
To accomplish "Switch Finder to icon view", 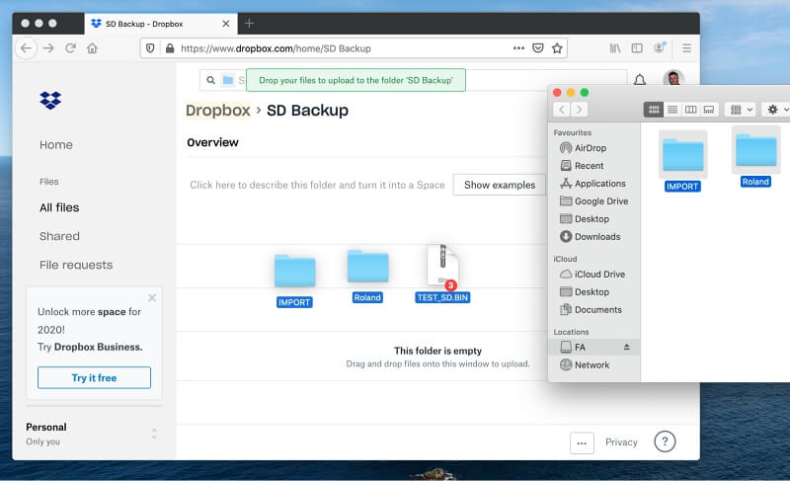I will [654, 110].
